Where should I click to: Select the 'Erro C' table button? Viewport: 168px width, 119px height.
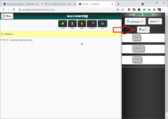[x=137, y=60]
